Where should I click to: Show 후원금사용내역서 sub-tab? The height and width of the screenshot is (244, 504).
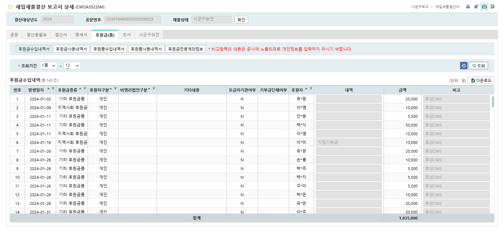pos(72,49)
